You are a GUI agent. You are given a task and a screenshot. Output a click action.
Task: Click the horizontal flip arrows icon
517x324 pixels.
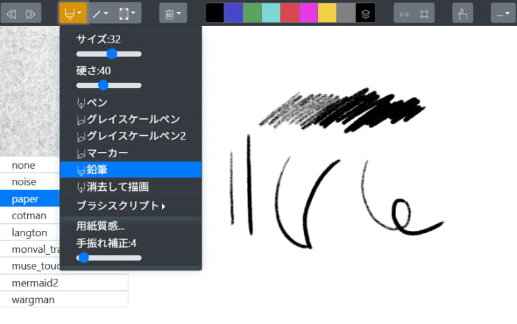point(404,14)
